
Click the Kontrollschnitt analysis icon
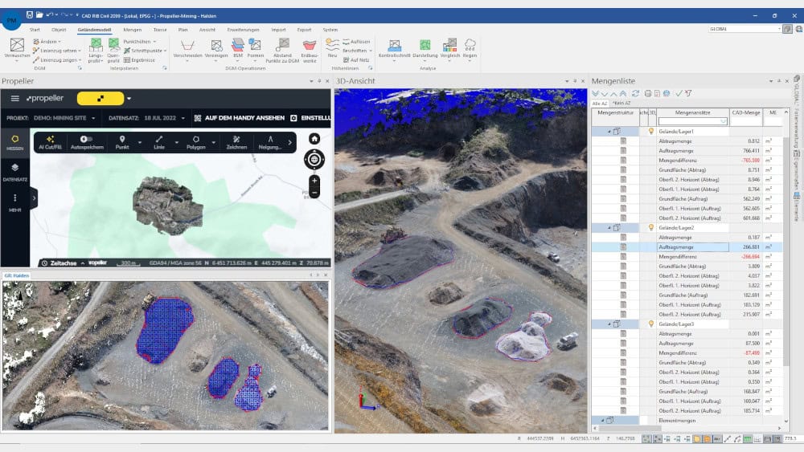pyautogui.click(x=394, y=46)
